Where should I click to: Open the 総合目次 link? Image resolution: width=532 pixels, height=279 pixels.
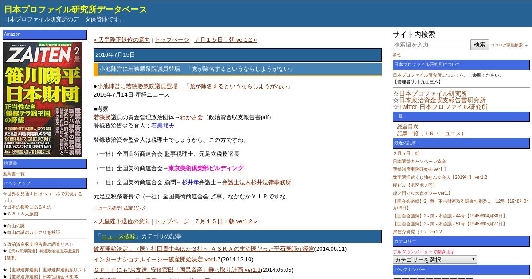pyautogui.click(x=407, y=127)
